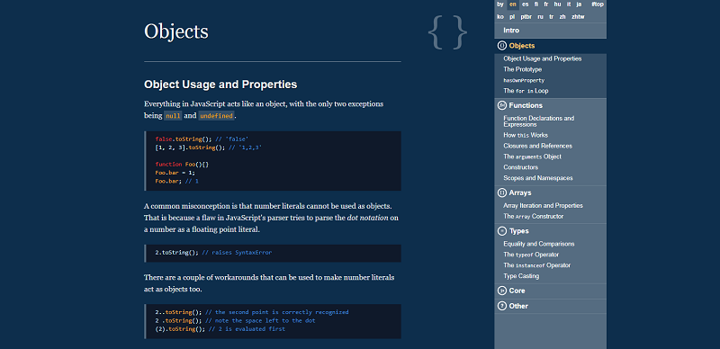Select the Arrays heading in sidebar
Viewport: 720px width, 349px height.
pos(520,192)
